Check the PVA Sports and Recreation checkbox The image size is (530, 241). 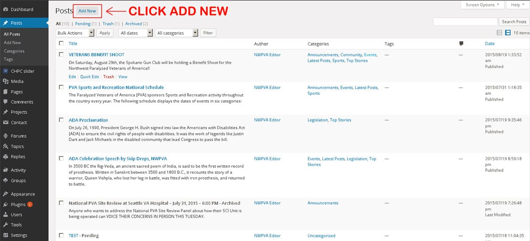(x=61, y=87)
